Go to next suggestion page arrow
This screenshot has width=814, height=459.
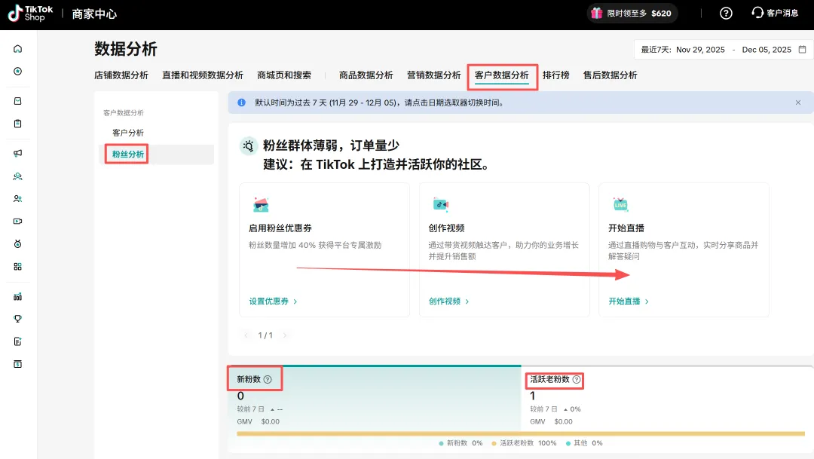point(285,335)
